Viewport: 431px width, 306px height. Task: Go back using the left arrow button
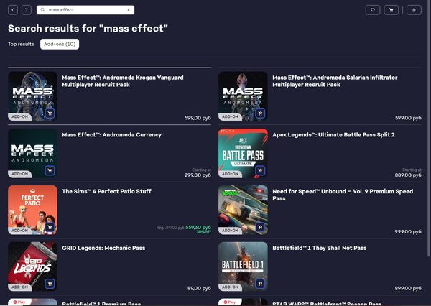(x=13, y=10)
